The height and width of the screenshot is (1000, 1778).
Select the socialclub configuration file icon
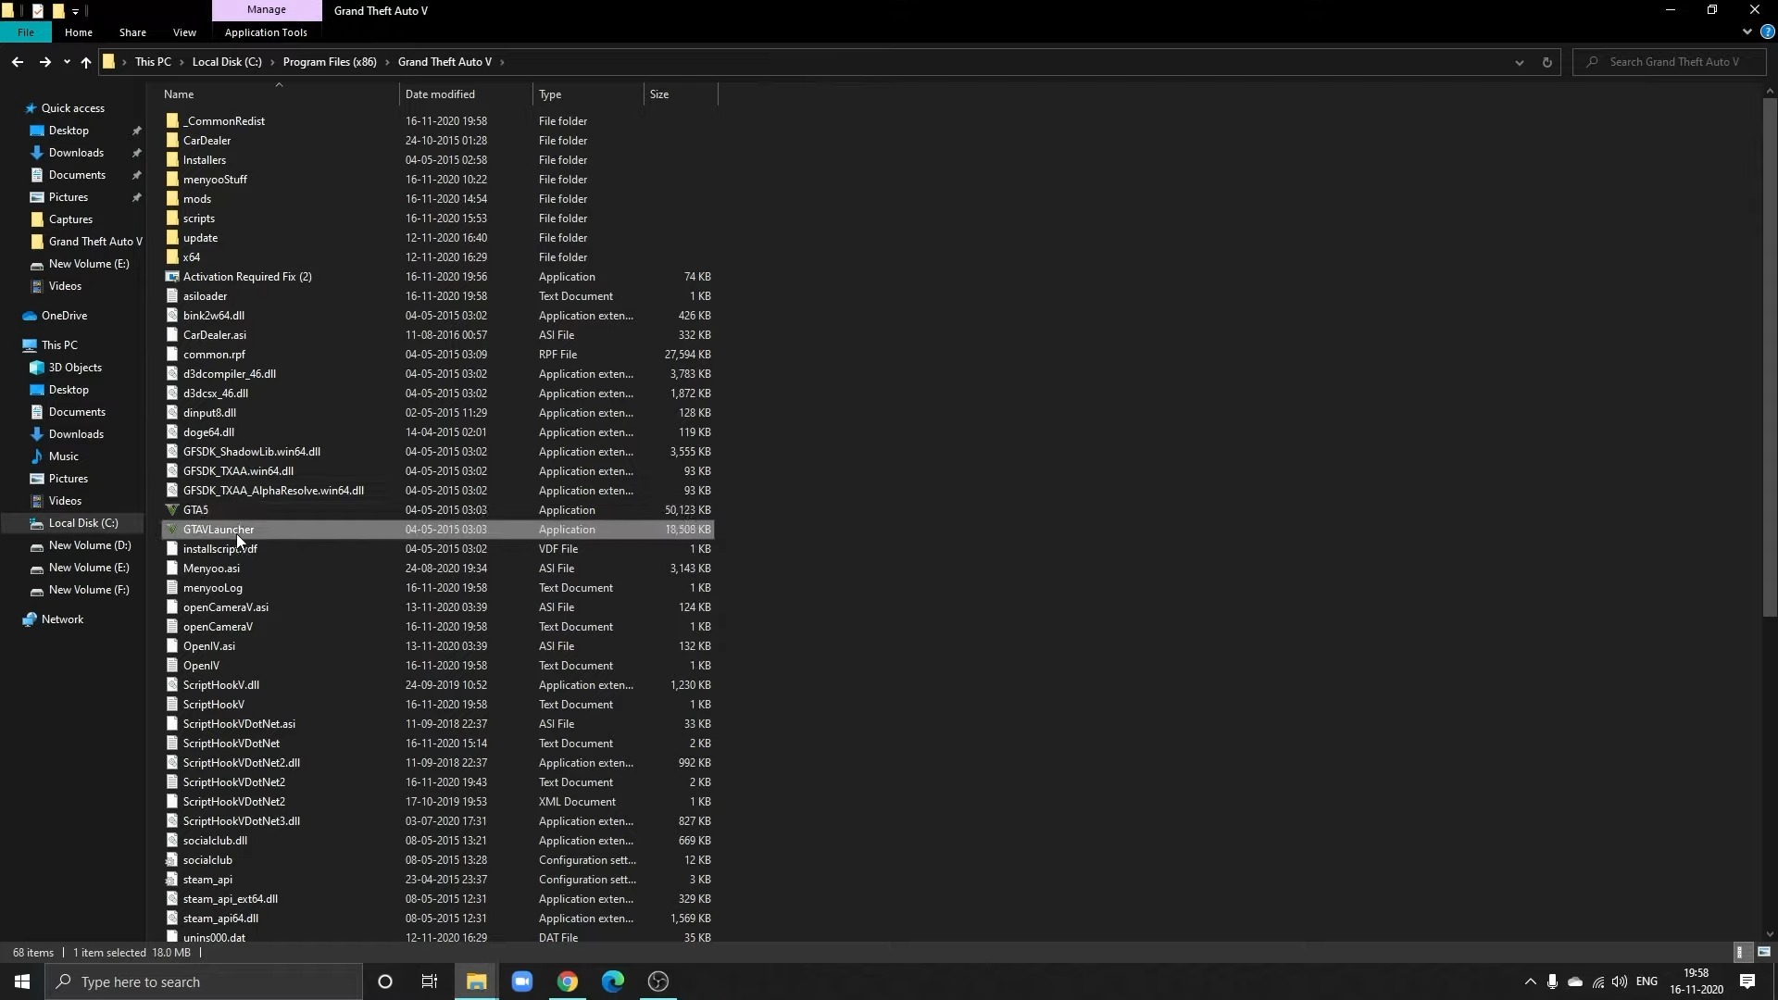(x=172, y=860)
